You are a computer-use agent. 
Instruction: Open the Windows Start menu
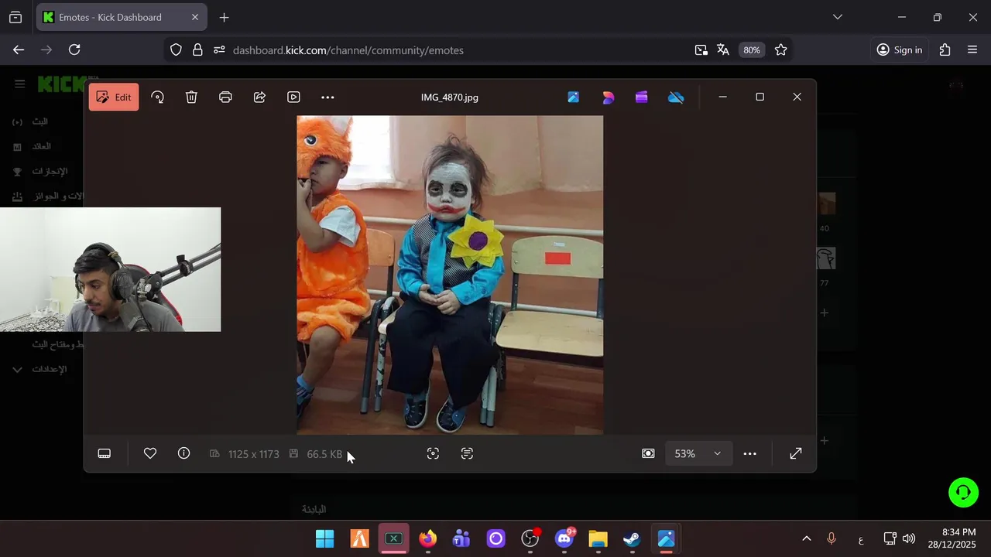coord(325,538)
